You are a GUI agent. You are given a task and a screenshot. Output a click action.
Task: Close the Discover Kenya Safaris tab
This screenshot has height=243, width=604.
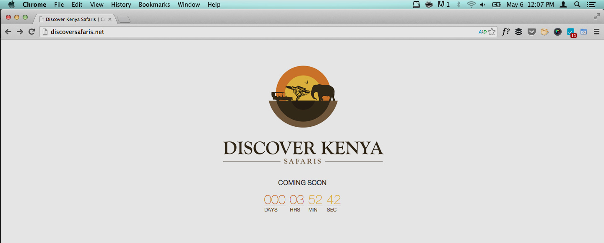pyautogui.click(x=110, y=19)
